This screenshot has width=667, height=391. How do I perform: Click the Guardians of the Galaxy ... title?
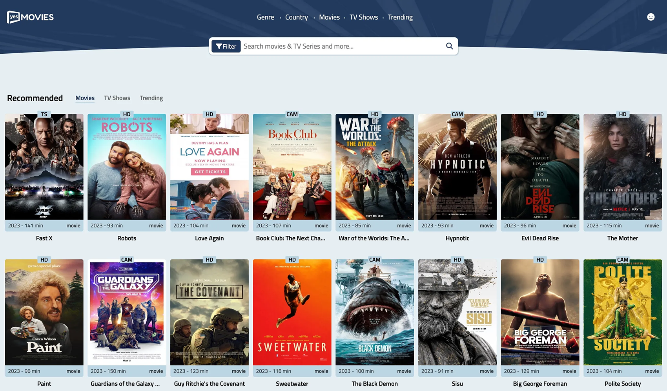coord(125,384)
